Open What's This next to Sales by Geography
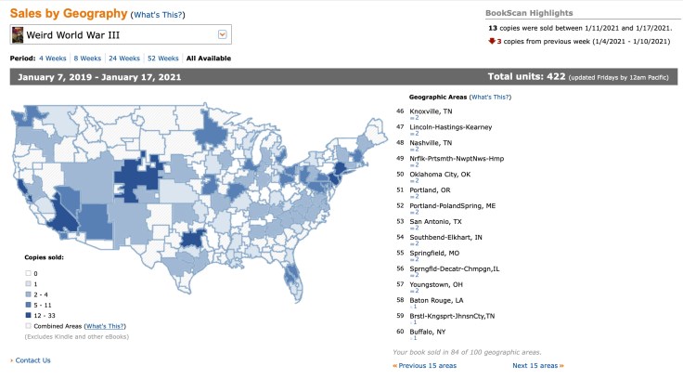Image resolution: width=683 pixels, height=379 pixels. [x=157, y=15]
